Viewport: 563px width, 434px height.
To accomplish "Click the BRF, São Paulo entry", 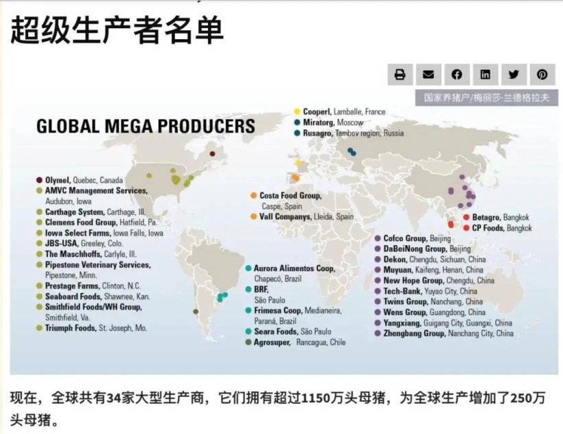I will (x=265, y=295).
